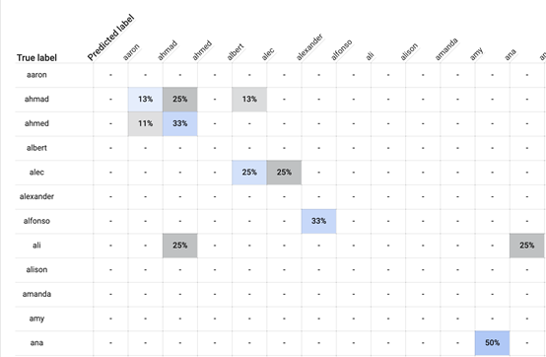The image size is (546, 357).
Task: Select the alfonso predicted label column header
Action: tap(341, 50)
